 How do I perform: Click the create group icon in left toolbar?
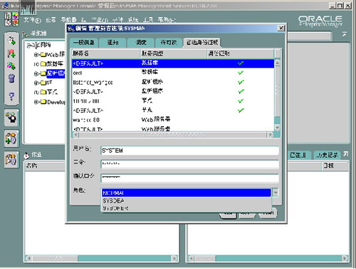tap(11, 66)
